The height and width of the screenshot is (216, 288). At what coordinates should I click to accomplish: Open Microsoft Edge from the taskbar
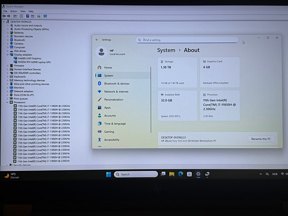[x=180, y=174]
